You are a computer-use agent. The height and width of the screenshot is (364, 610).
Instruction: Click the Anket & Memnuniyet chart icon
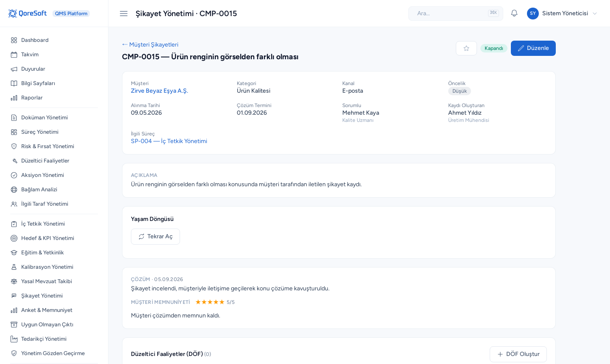[14, 310]
